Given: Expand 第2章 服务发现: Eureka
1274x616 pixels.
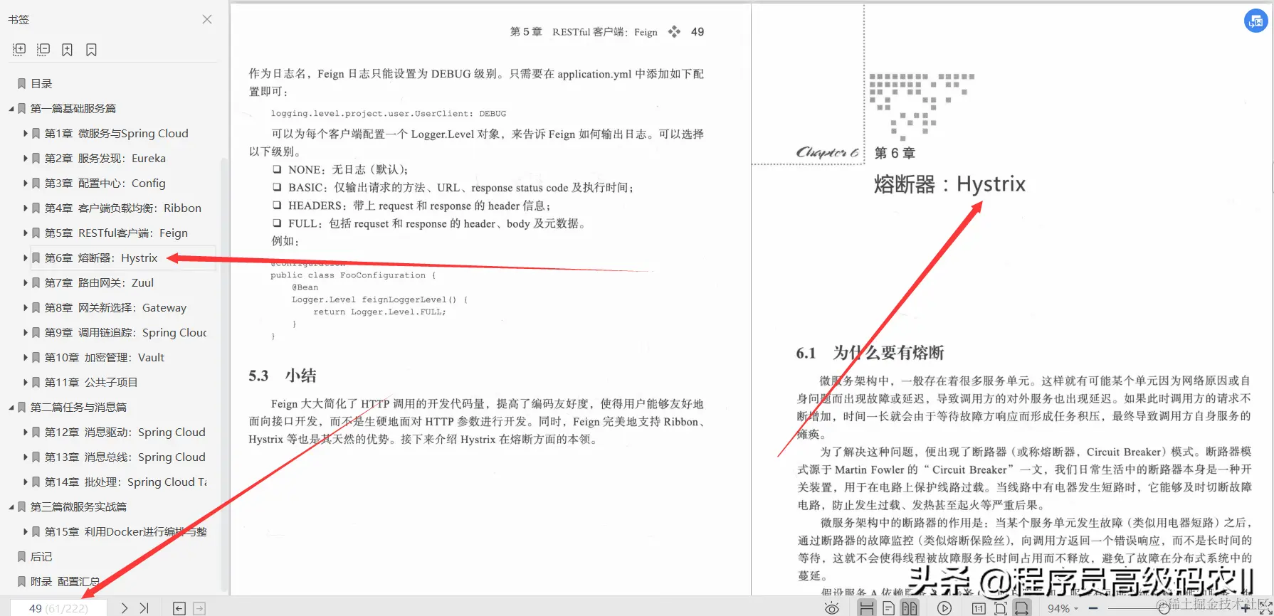Looking at the screenshot, I should click(x=25, y=159).
